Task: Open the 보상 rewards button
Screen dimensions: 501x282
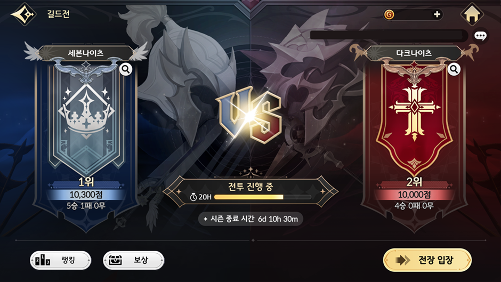Action: [x=134, y=260]
